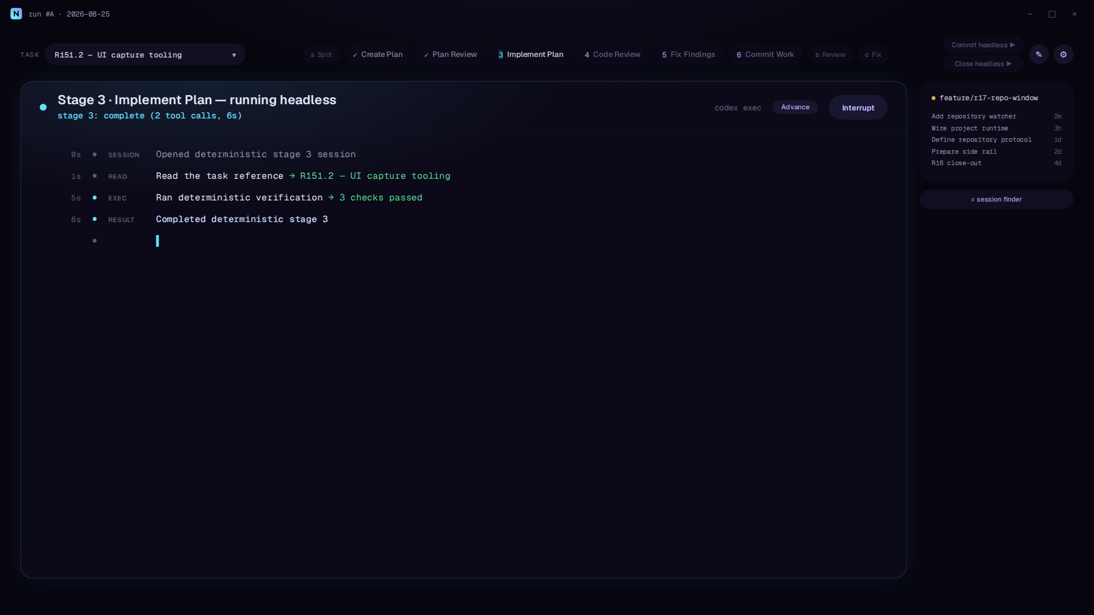
Task: Open the edit pencil icon button
Action: (1039, 55)
